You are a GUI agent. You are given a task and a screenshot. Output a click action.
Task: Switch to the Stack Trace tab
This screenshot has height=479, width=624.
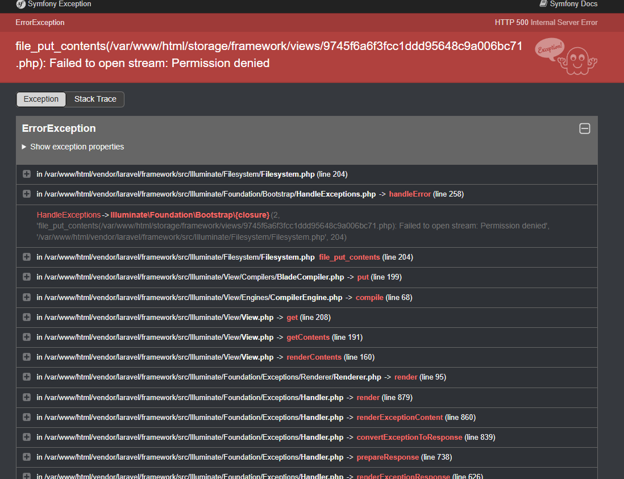[95, 99]
